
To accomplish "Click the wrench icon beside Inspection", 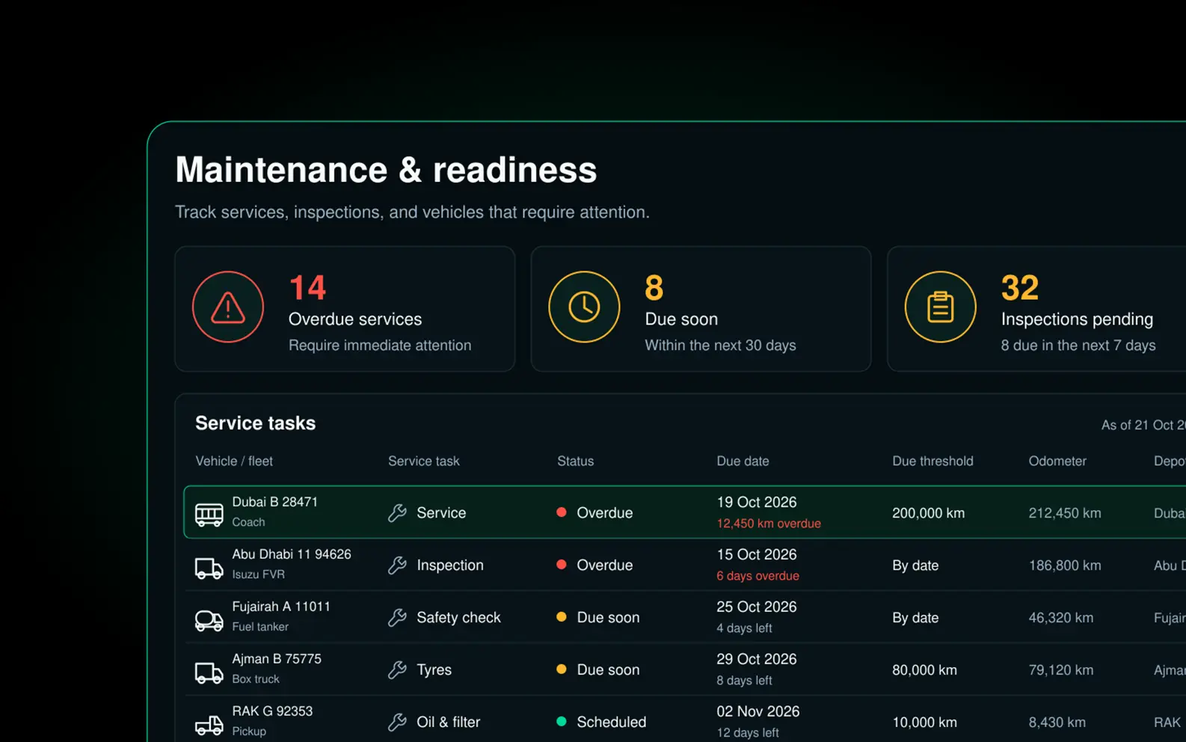I will coord(397,565).
